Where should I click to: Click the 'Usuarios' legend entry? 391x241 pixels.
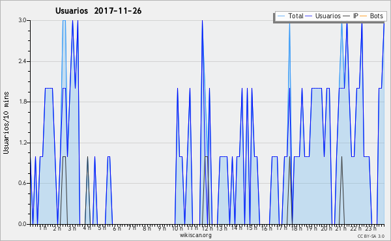pos(328,16)
